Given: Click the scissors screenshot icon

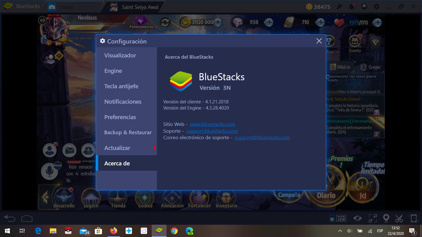Looking at the screenshot, I should [399, 218].
